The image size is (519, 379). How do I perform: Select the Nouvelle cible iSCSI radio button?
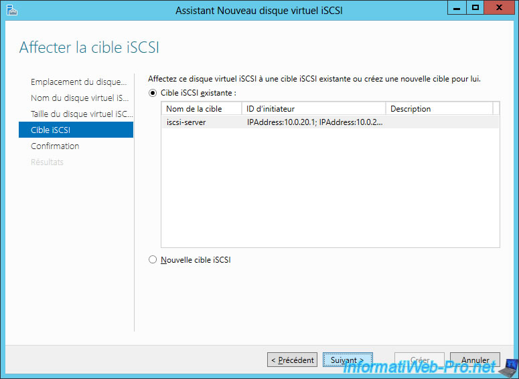152,260
